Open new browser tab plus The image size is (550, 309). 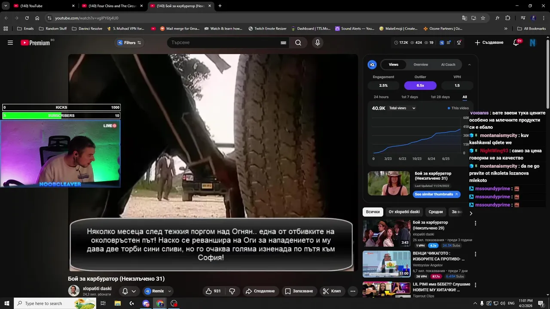pos(220,6)
